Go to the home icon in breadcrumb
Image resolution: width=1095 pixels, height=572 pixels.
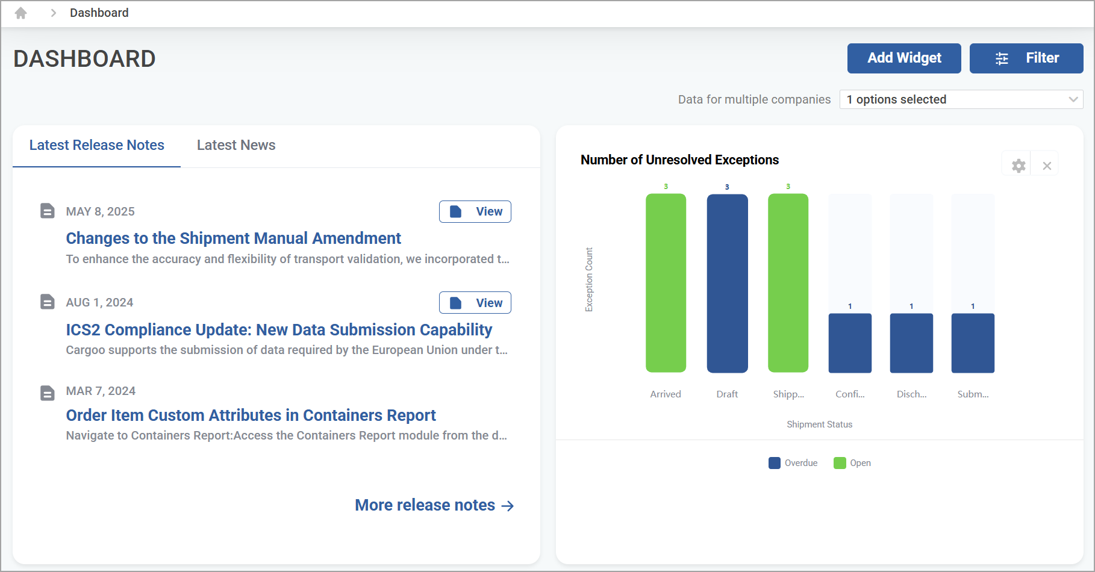pos(20,13)
